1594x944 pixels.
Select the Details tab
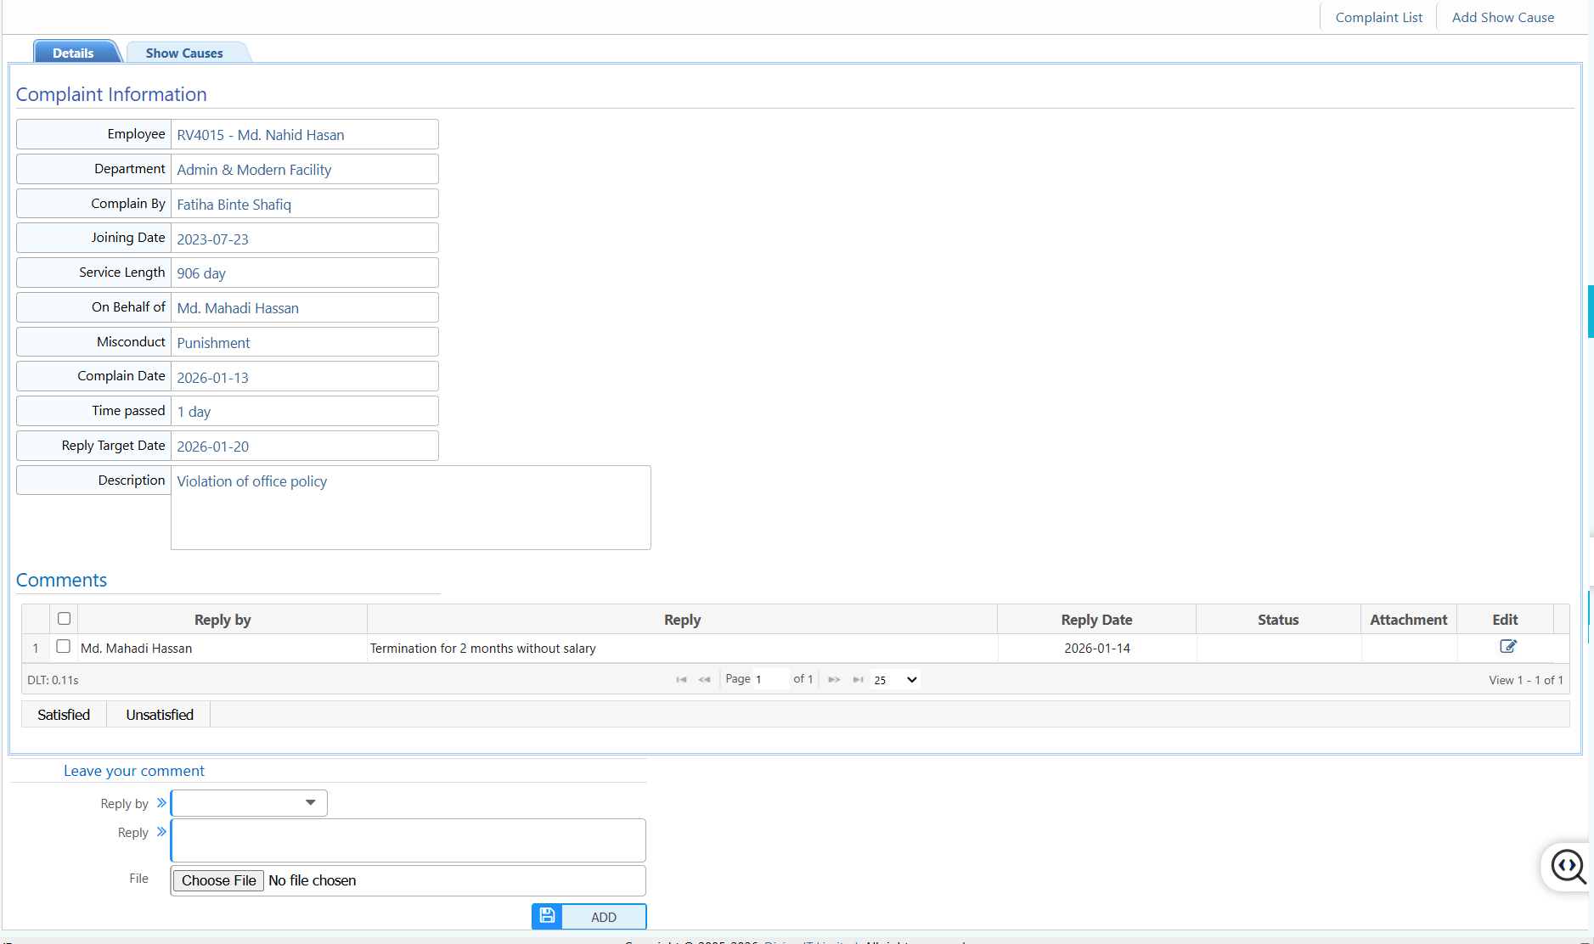(75, 52)
